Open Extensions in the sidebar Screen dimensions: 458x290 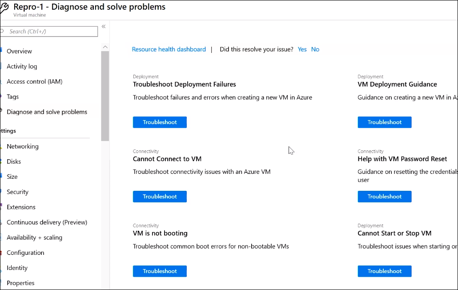click(21, 207)
